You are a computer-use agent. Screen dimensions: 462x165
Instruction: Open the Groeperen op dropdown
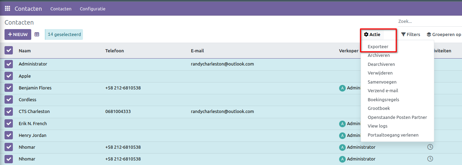(444, 35)
